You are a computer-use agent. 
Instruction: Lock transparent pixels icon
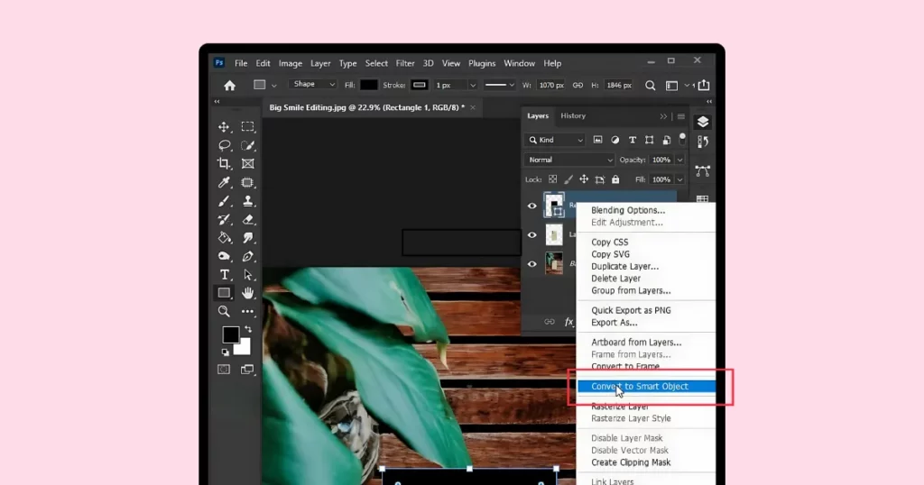[553, 179]
